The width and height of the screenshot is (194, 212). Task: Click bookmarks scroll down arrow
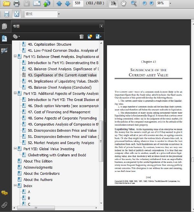(101, 203)
